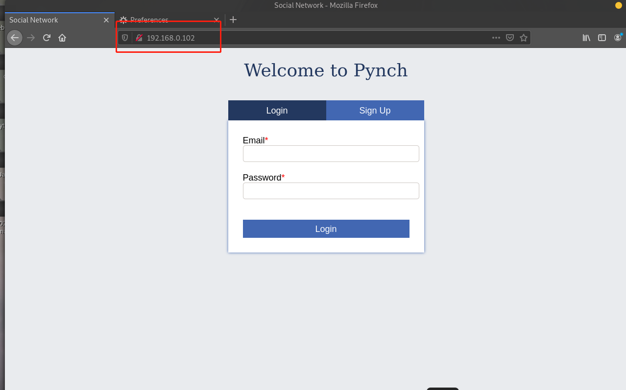Image resolution: width=626 pixels, height=390 pixels.
Task: Open tracking protection shield in address bar
Action: pyautogui.click(x=125, y=38)
